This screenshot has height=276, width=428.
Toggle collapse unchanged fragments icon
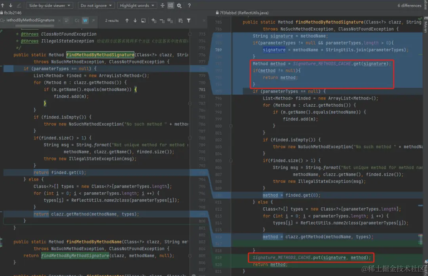coord(162,6)
